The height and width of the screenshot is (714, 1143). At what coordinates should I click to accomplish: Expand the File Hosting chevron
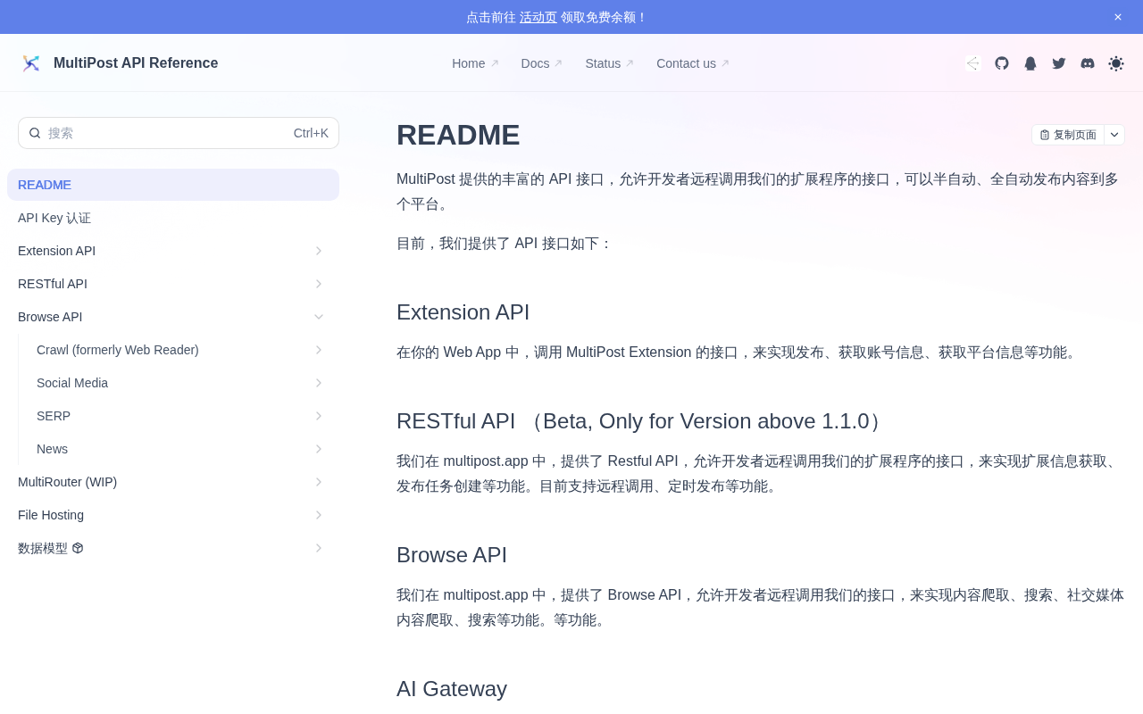pos(319,515)
